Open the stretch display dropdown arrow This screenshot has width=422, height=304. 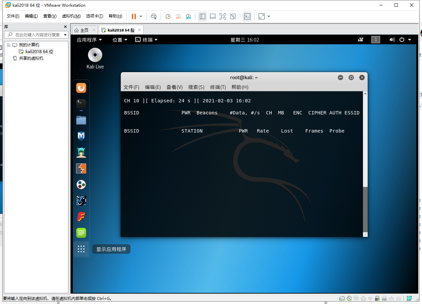coord(269,16)
